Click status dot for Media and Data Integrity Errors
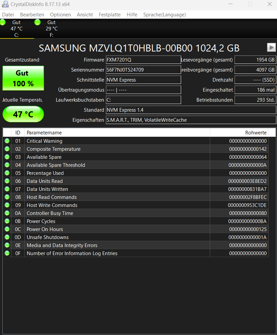Viewport: 277px width, 335px height. 7,245
